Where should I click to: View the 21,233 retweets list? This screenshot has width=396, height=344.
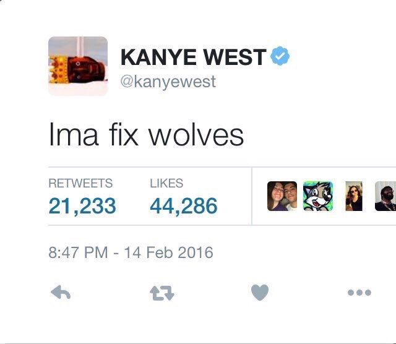(82, 206)
